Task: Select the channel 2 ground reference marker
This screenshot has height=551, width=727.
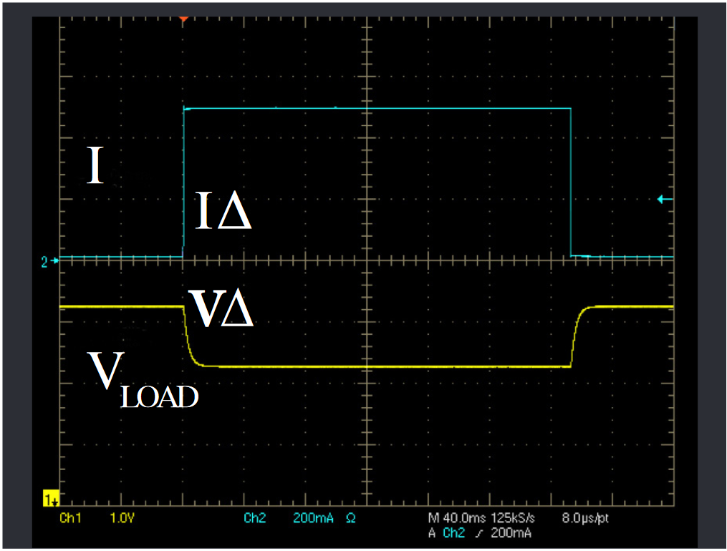Action: click(44, 262)
